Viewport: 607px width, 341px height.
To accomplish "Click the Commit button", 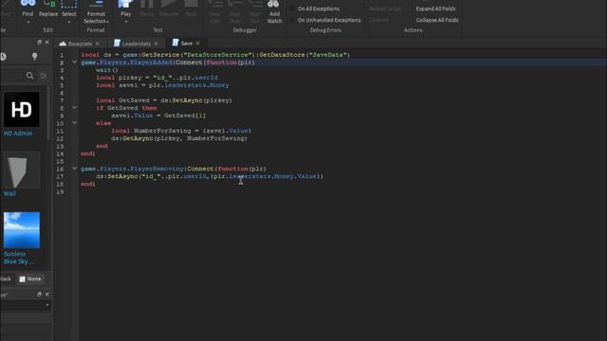I will (378, 20).
